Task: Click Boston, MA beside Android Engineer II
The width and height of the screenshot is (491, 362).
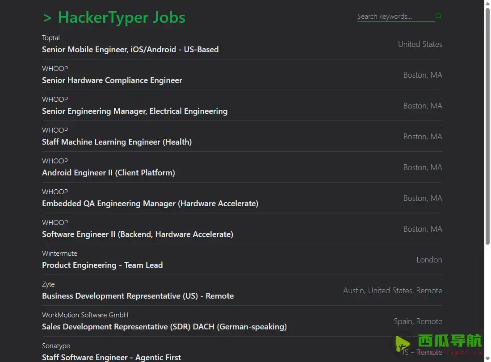Action: point(423,167)
